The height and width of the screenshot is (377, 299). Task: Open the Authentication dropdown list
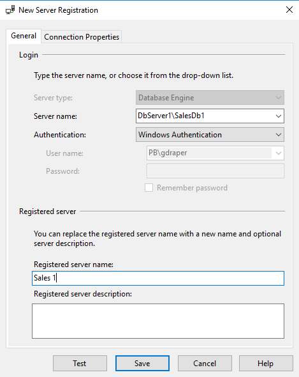[x=210, y=135]
